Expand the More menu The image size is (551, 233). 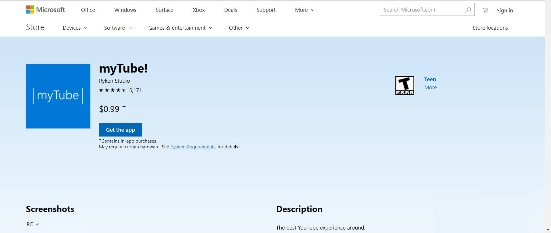pos(305,10)
